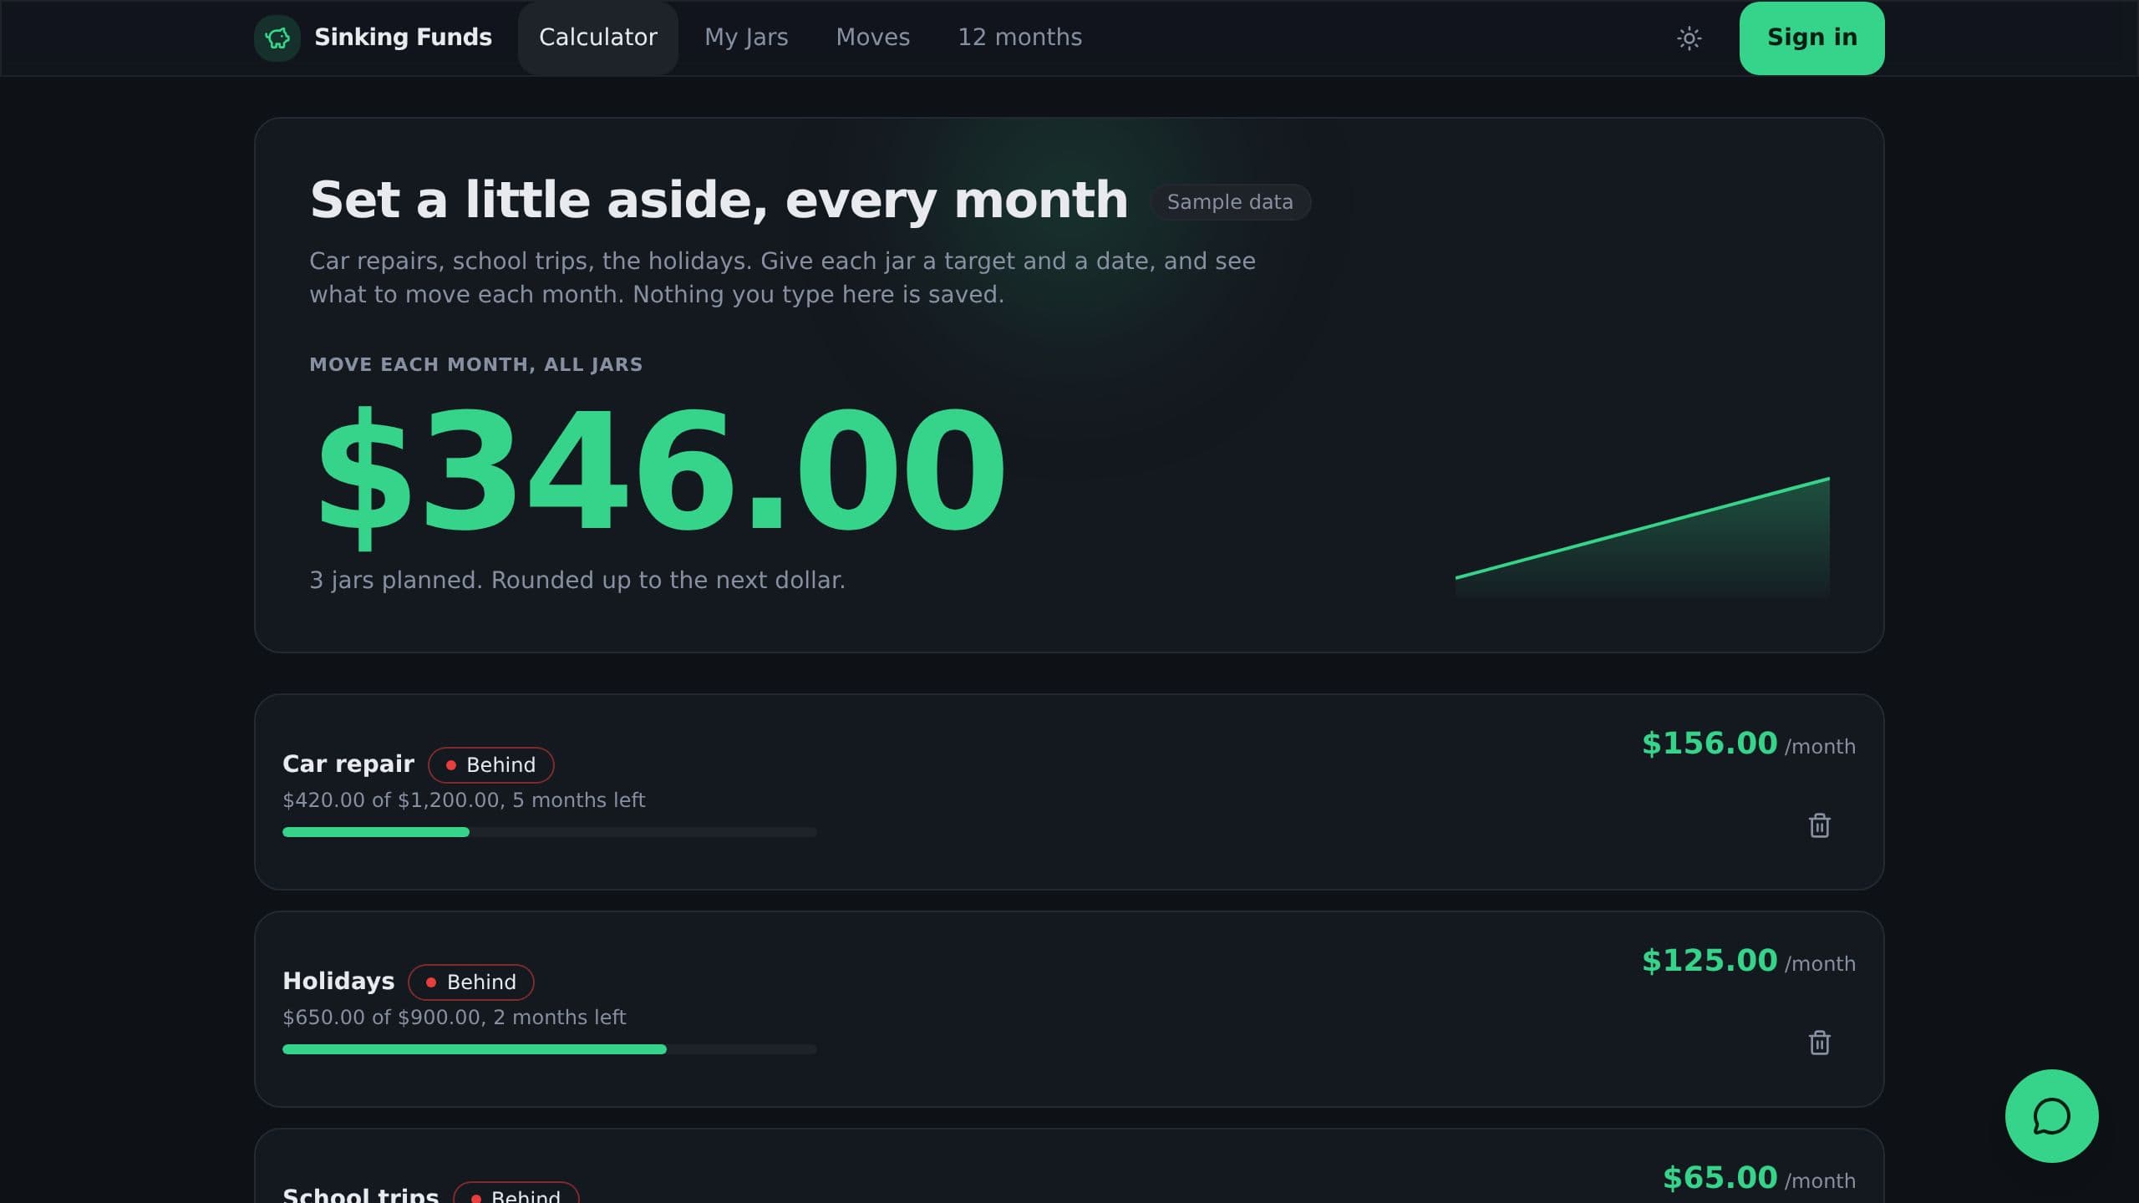The height and width of the screenshot is (1203, 2139).
Task: Toggle the light theme sun icon
Action: (1689, 38)
